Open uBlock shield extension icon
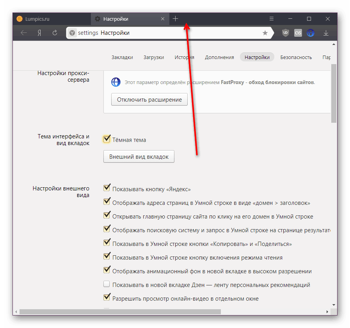 286,33
